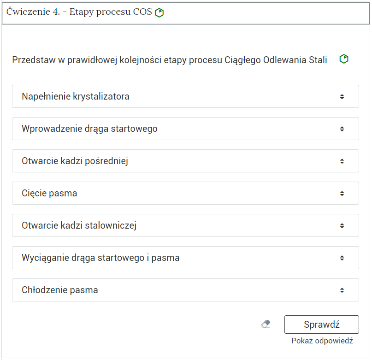Select the Otwarcie kadzi pośredniej item text
Image resolution: width=372 pixels, height=360 pixels.
[x=75, y=161]
